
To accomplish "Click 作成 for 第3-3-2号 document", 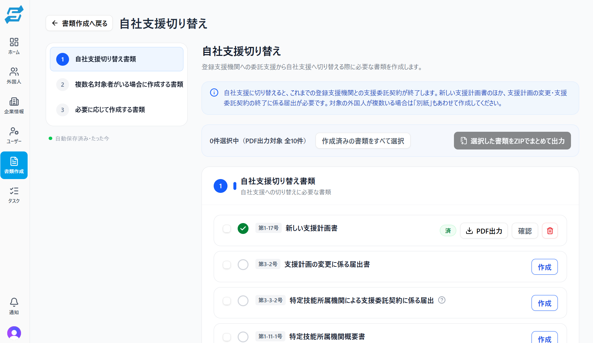I will pyautogui.click(x=545, y=303).
